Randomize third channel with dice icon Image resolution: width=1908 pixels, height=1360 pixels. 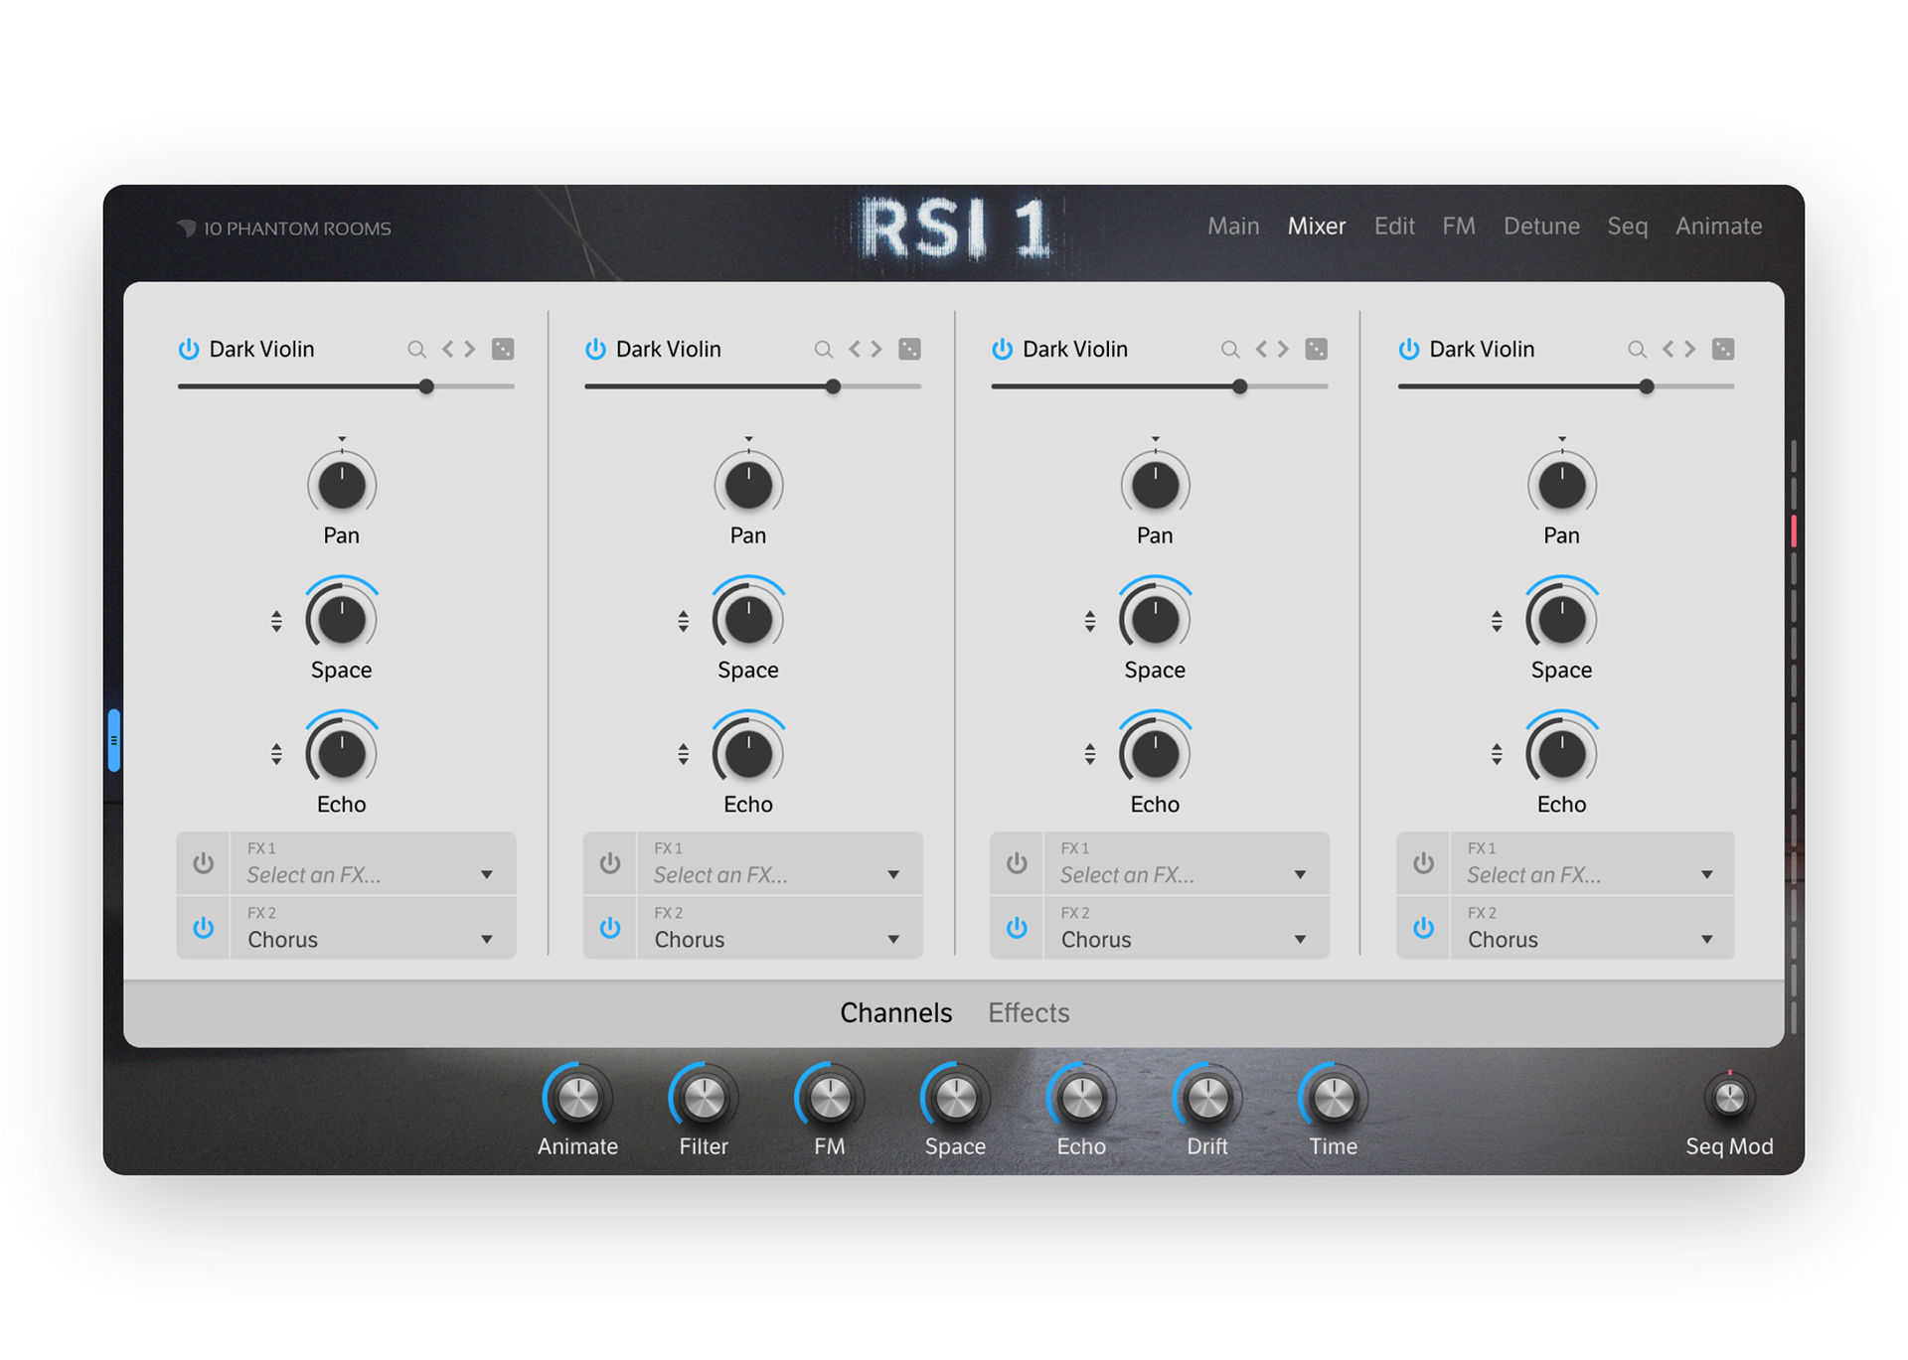(1317, 349)
